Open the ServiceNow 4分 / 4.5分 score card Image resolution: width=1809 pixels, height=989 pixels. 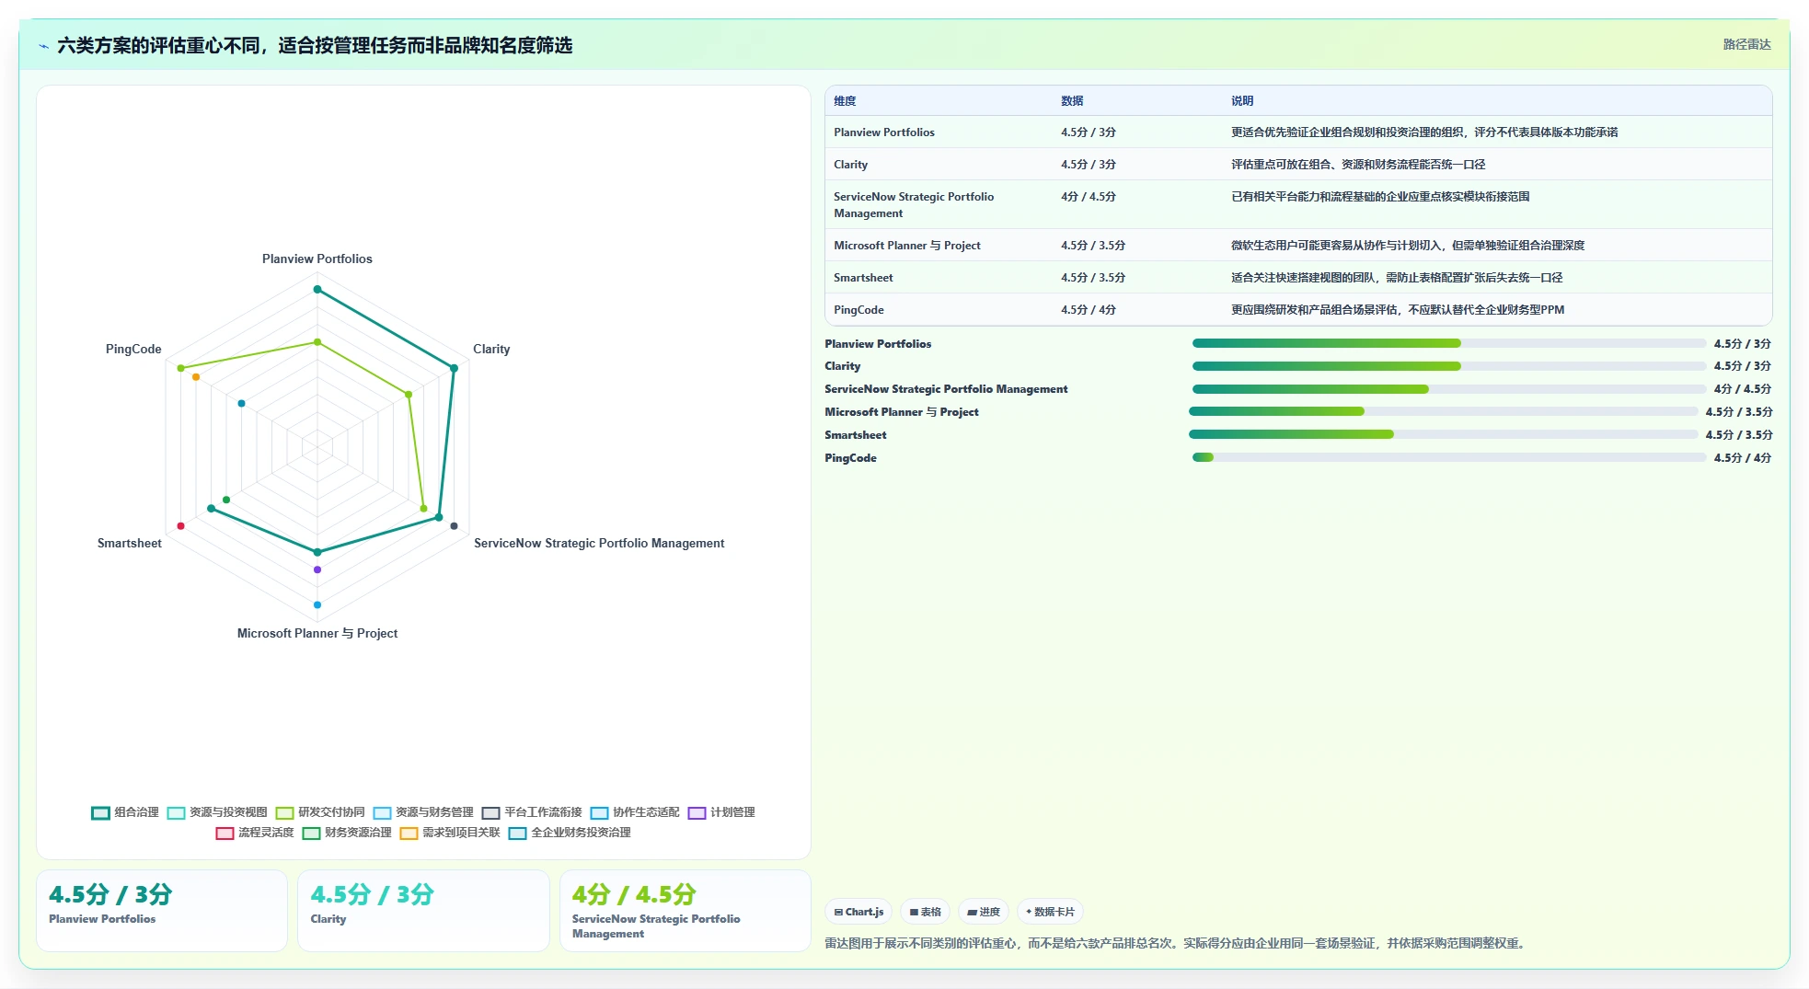pos(686,911)
